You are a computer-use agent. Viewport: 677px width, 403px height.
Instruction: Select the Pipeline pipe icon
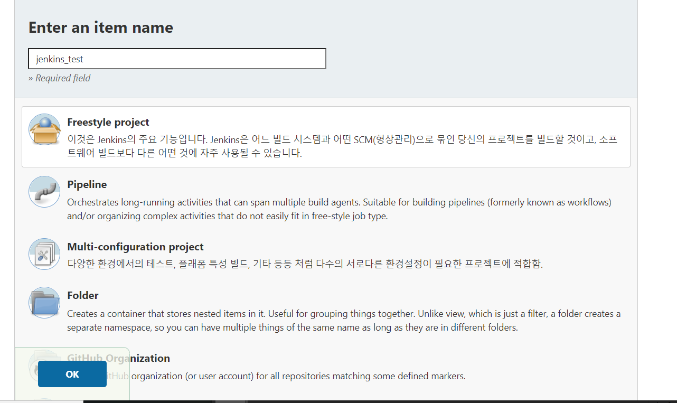coord(44,192)
